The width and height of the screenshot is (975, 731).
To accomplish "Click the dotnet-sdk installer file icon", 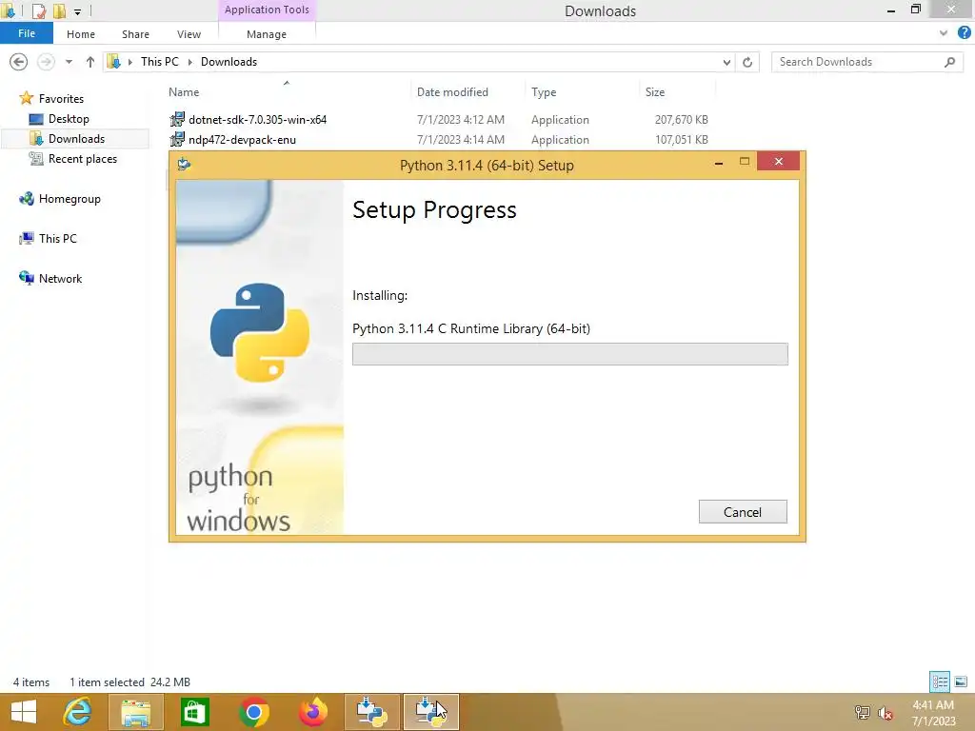I will click(177, 119).
